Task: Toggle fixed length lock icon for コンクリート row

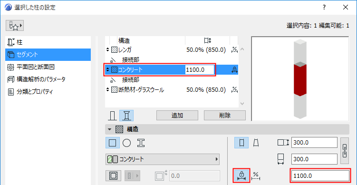Action: [234, 70]
